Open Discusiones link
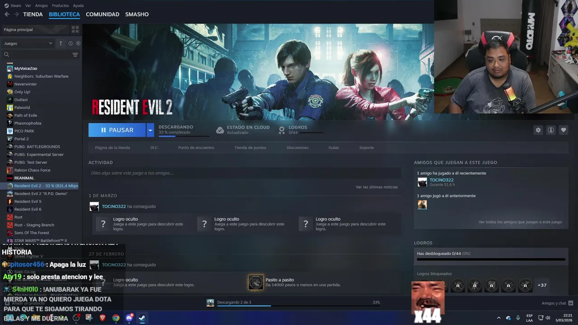Image resolution: width=578 pixels, height=325 pixels. tap(298, 148)
